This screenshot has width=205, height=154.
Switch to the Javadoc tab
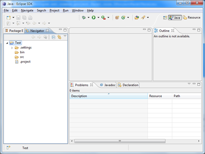[x=108, y=85]
